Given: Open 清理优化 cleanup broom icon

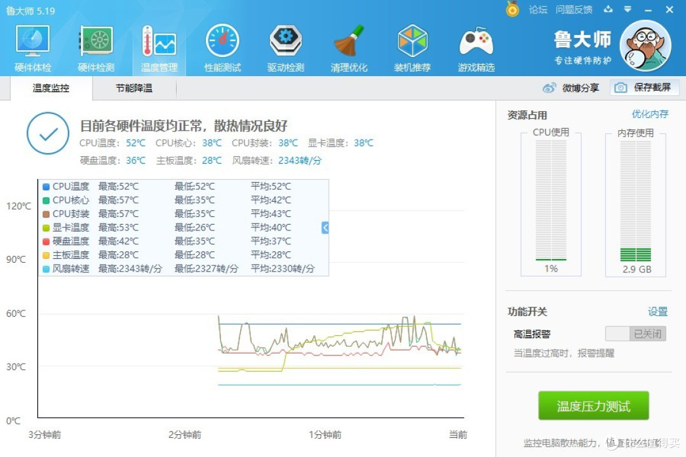Looking at the screenshot, I should pyautogui.click(x=349, y=49).
